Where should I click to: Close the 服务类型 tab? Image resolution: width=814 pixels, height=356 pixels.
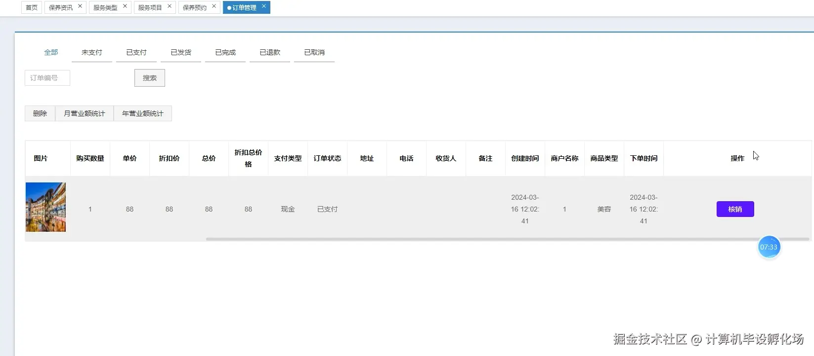tap(125, 6)
